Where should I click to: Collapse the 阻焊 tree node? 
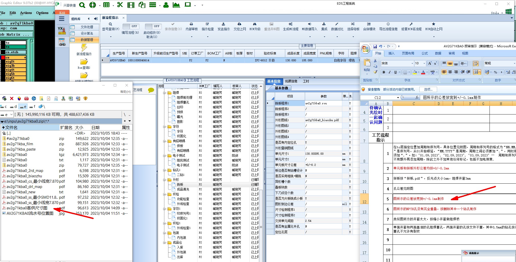165,93
